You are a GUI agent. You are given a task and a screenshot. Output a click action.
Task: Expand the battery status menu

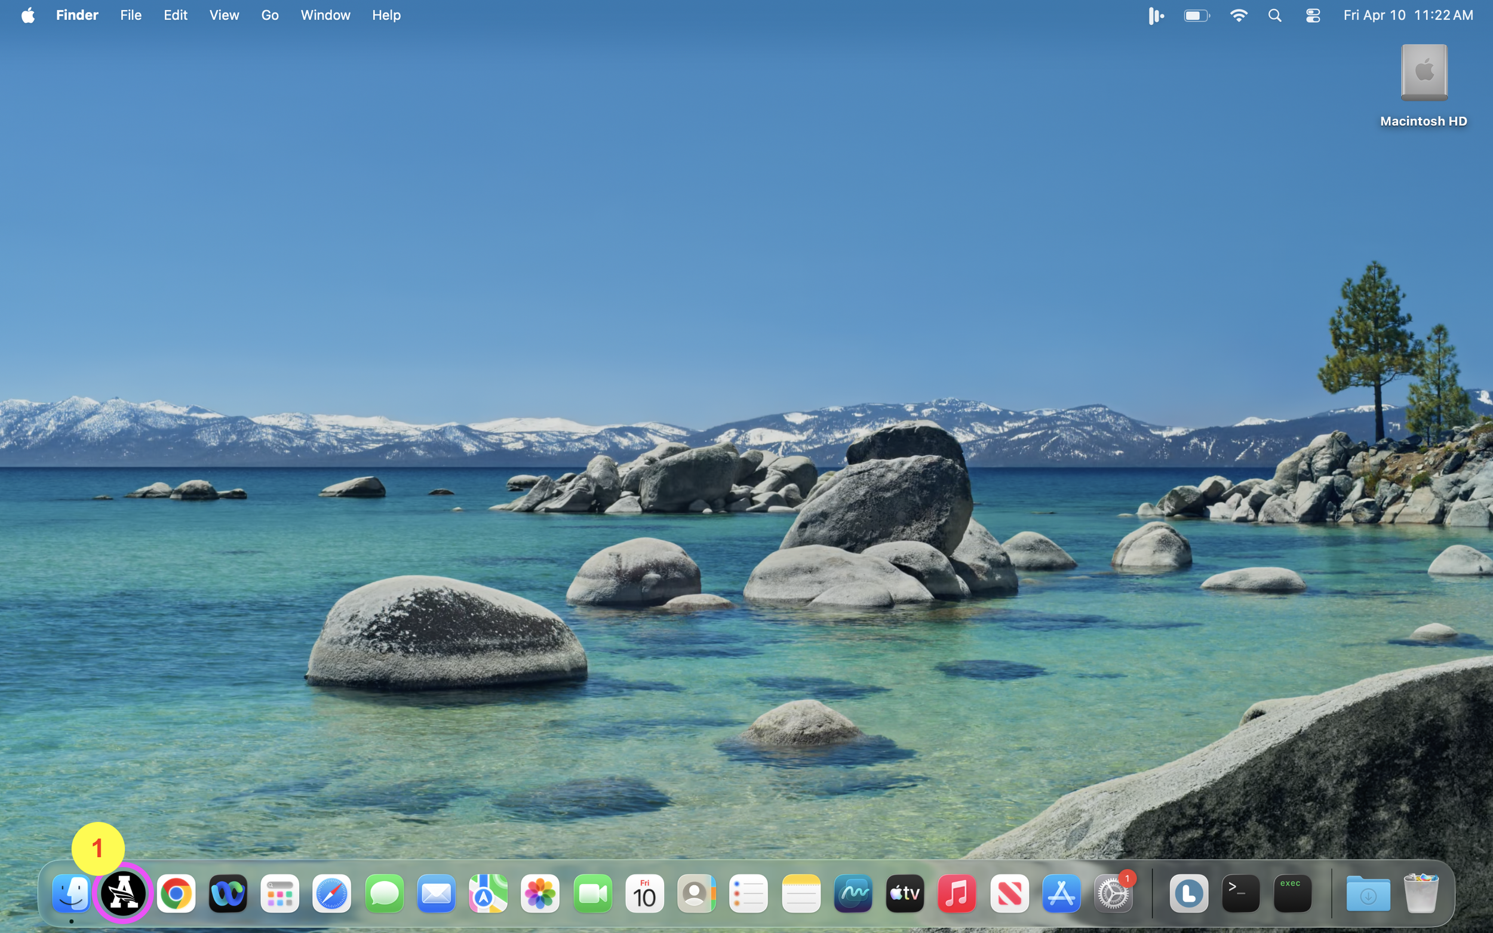[1196, 16]
